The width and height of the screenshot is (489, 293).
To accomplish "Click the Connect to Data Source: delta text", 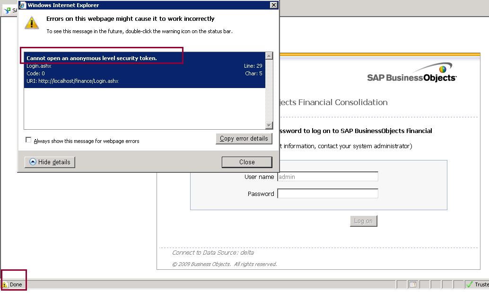I will click(213, 252).
